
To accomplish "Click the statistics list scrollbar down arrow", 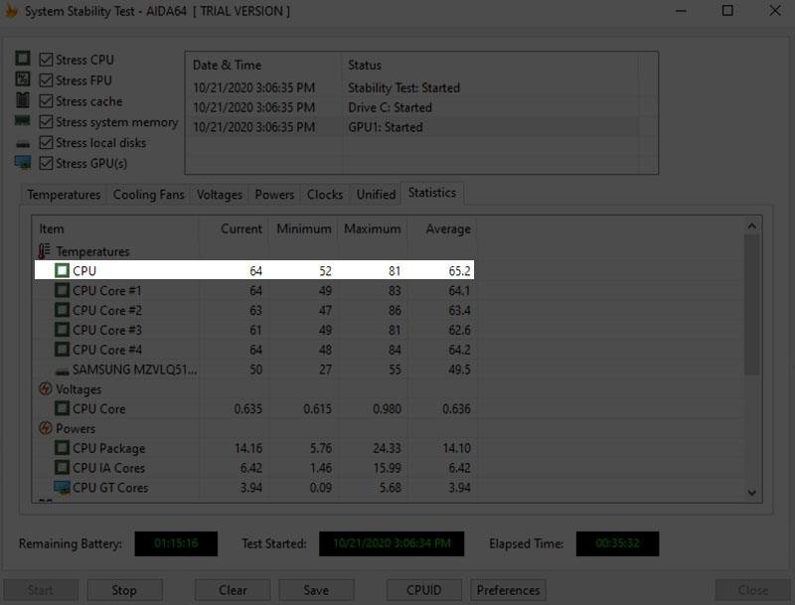I will (752, 494).
